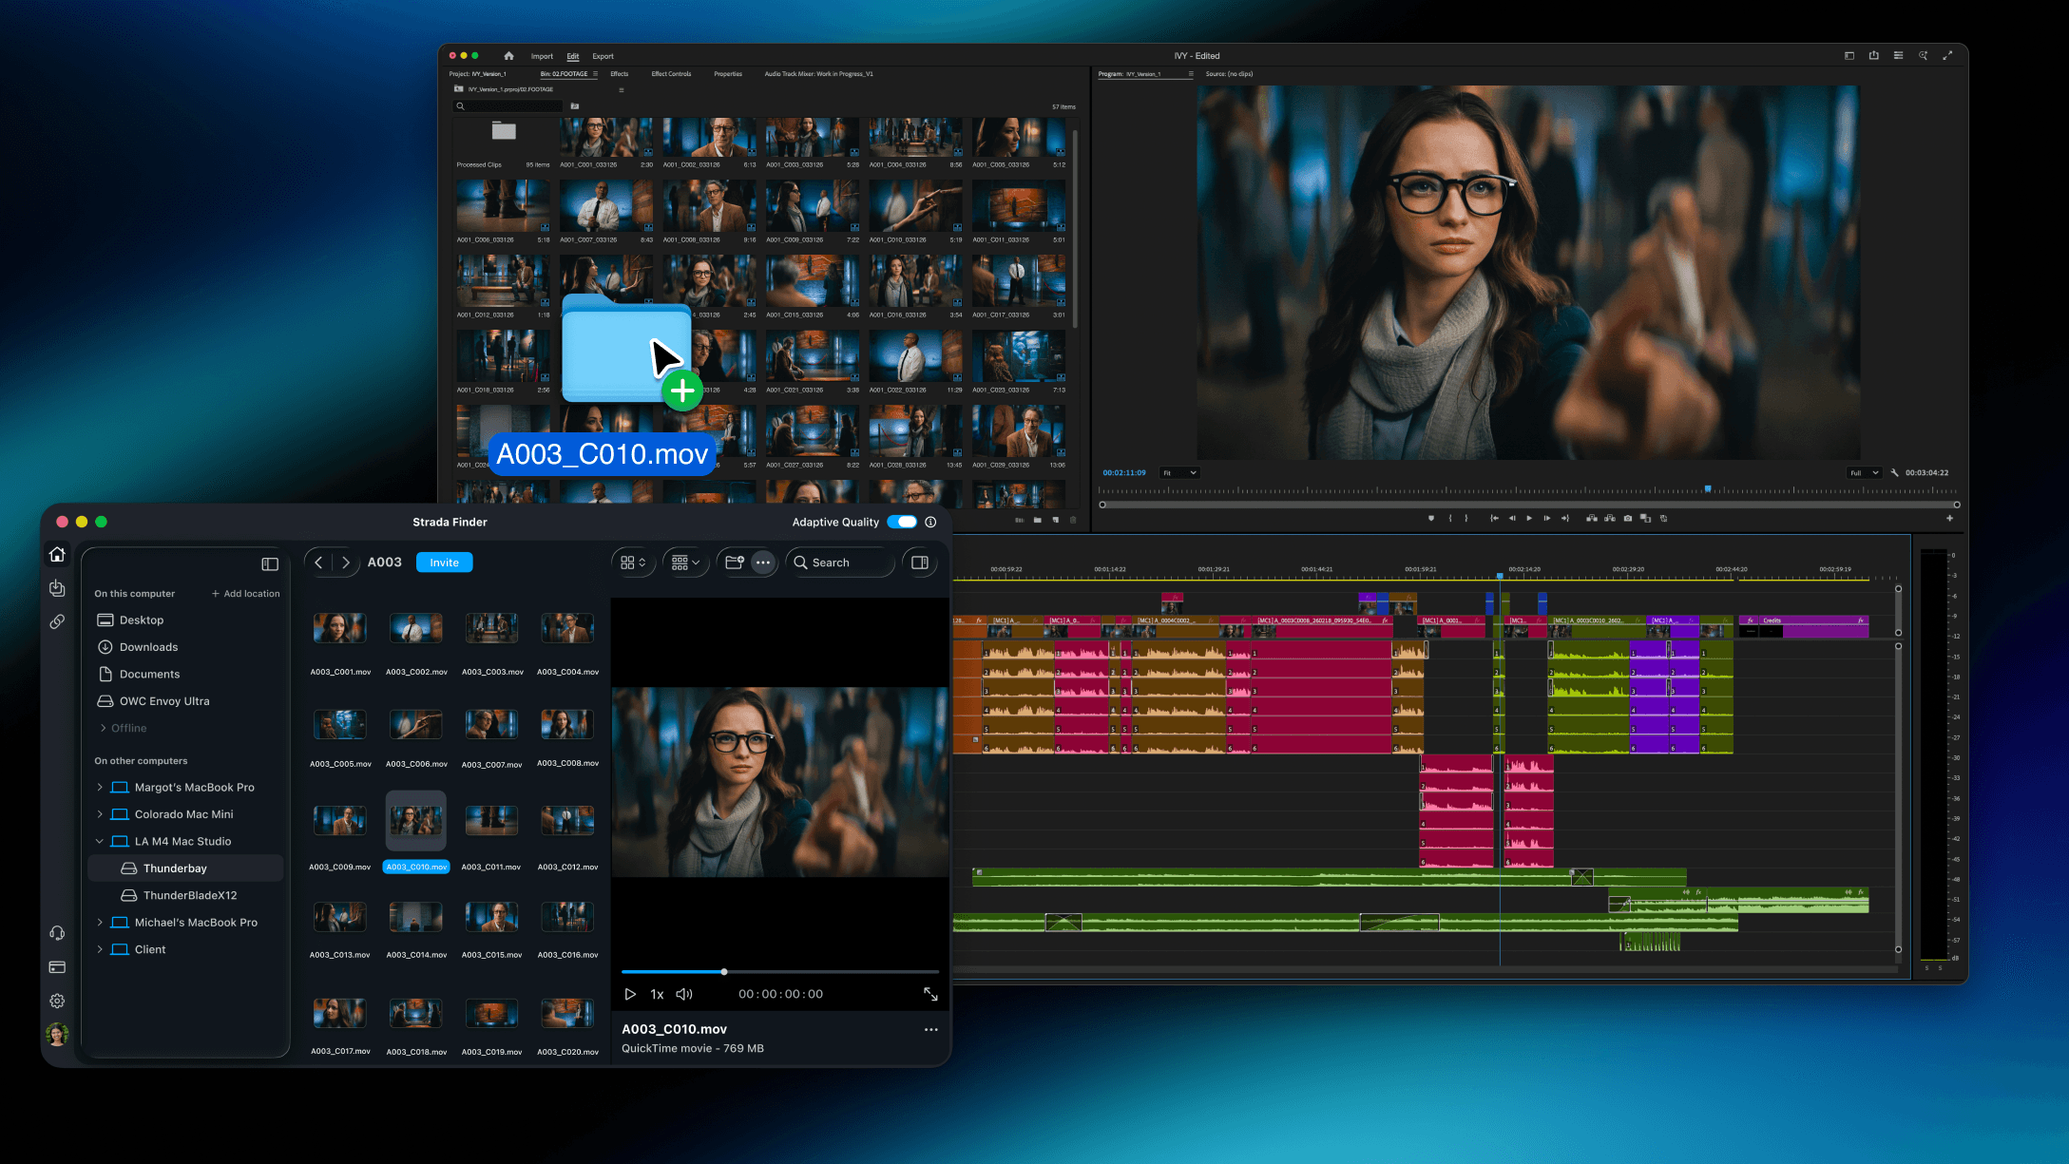The image size is (2069, 1164).
Task: Open Strada settings gear icon
Action: click(x=57, y=1001)
